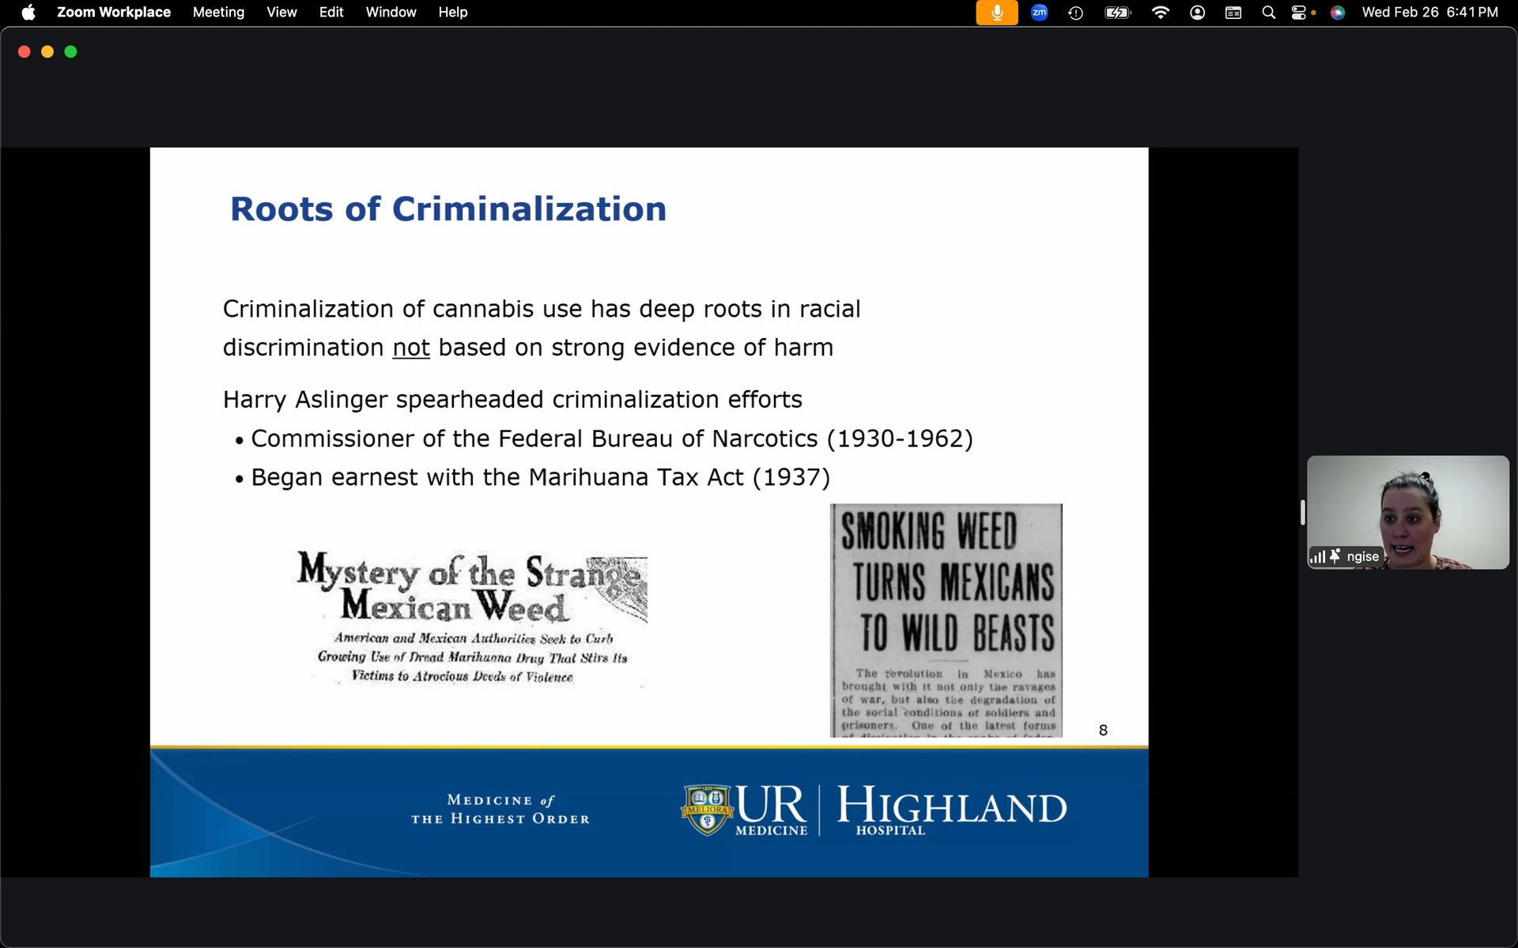The height and width of the screenshot is (948, 1518).
Task: Open Control Center toggles icon
Action: 1299,13
